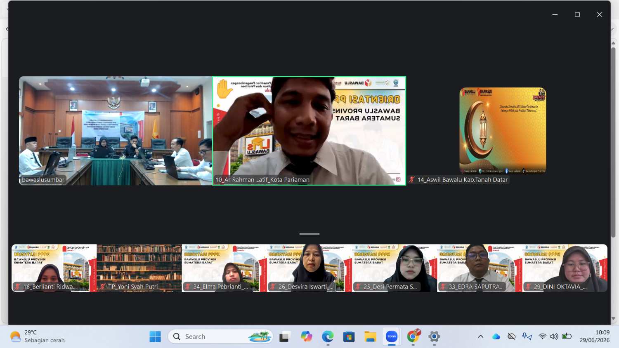Minimize the Zoom meeting window
The height and width of the screenshot is (348, 619).
point(555,14)
